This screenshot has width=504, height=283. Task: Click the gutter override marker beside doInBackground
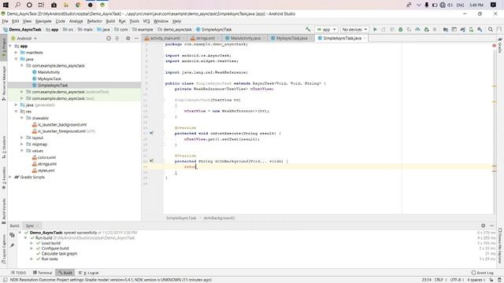coord(152,160)
